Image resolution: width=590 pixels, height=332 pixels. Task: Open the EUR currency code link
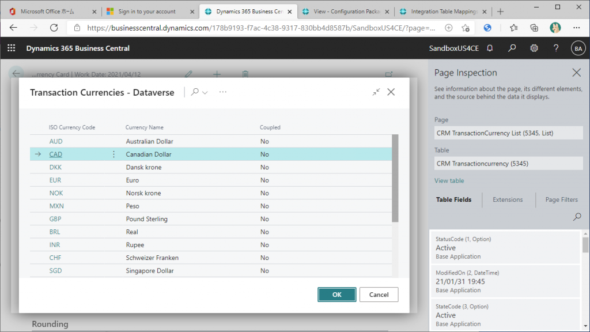tap(55, 180)
